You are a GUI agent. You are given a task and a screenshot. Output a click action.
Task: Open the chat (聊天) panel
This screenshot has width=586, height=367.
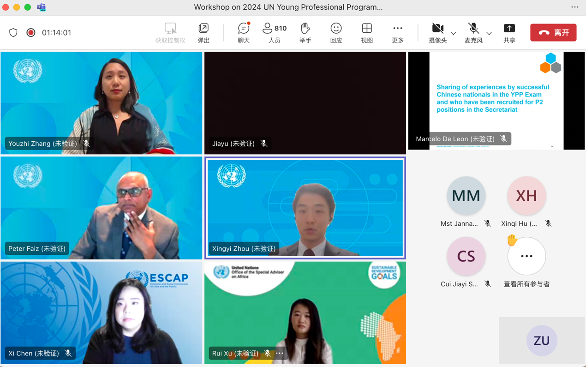pos(244,32)
